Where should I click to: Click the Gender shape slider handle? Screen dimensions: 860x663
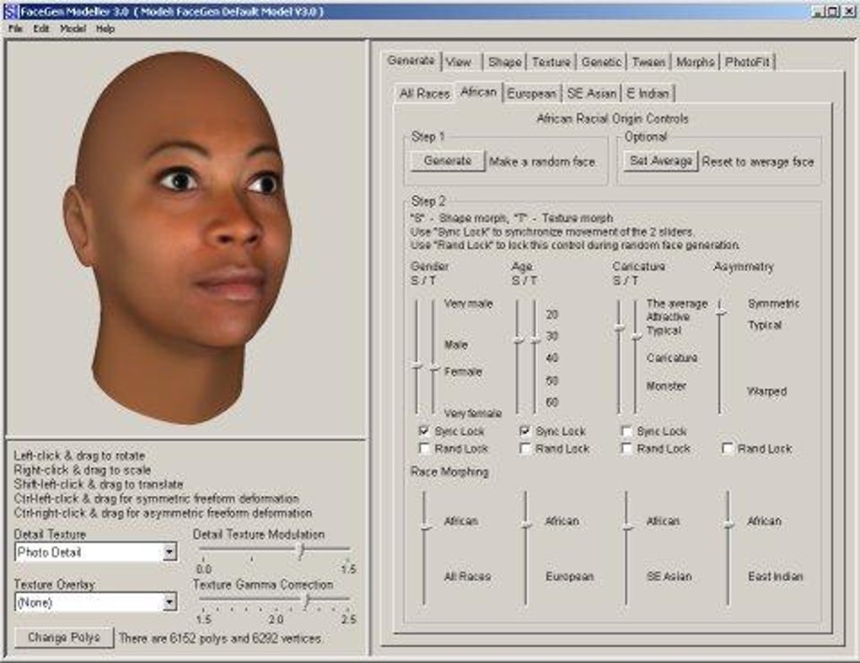[417, 366]
